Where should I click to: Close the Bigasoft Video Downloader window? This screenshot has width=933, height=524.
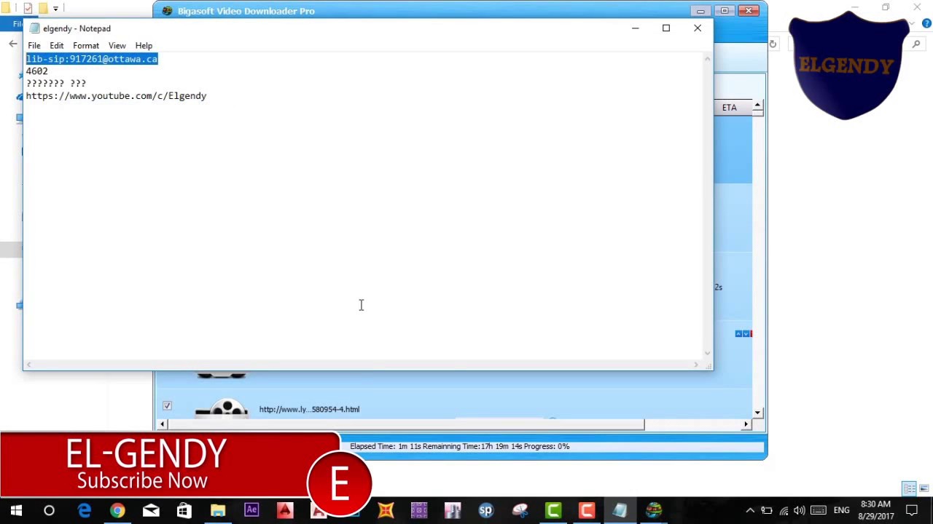(x=749, y=11)
